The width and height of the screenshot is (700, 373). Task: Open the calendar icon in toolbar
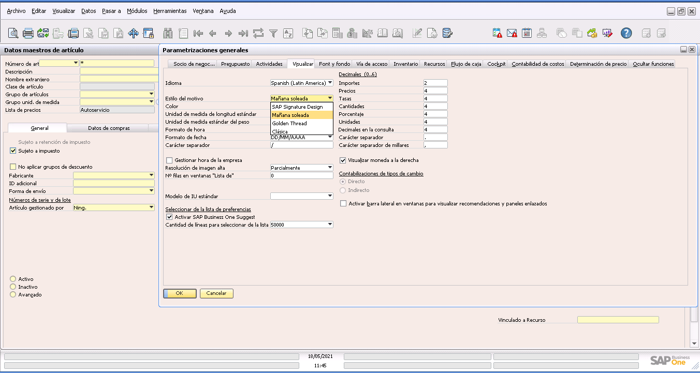click(x=527, y=34)
